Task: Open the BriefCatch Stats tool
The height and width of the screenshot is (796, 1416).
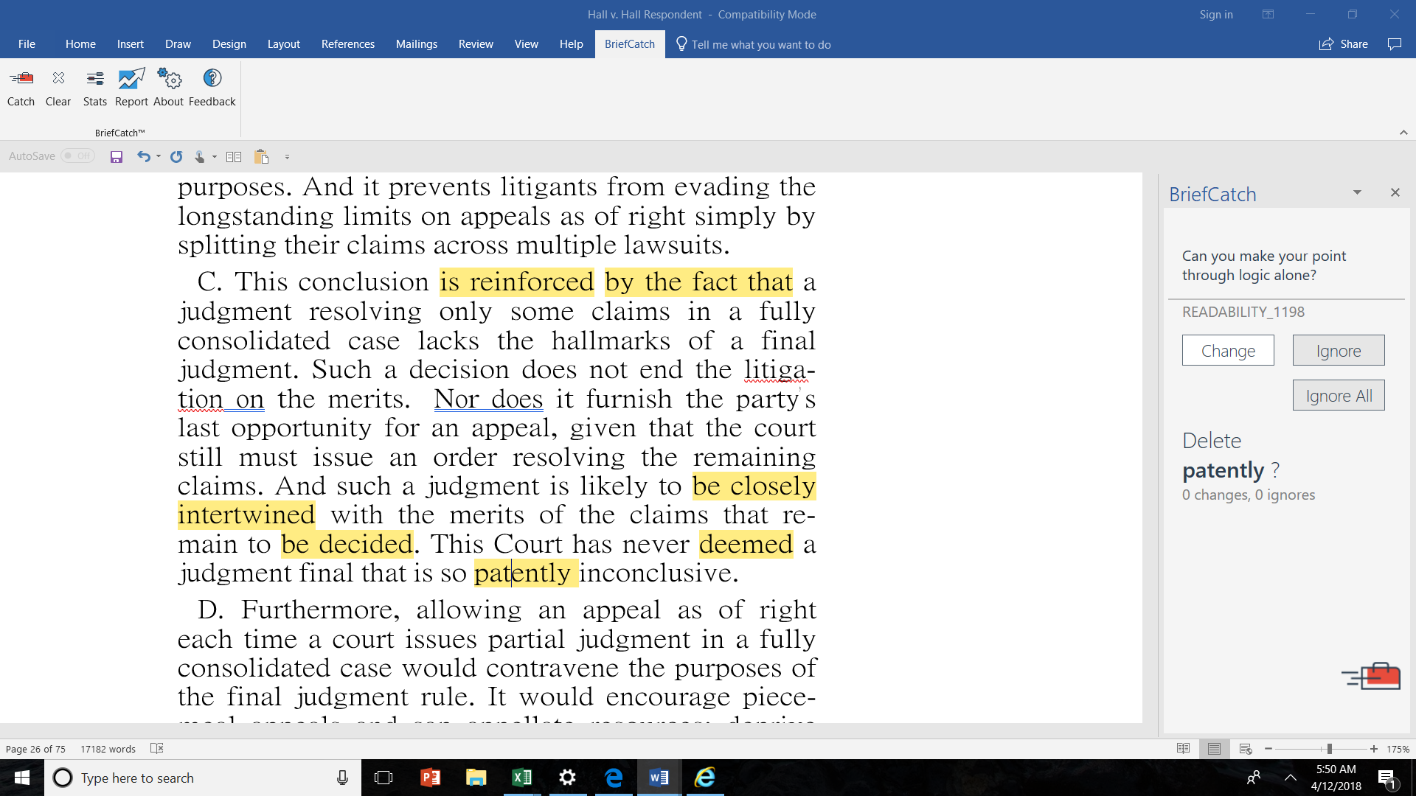Action: point(94,78)
